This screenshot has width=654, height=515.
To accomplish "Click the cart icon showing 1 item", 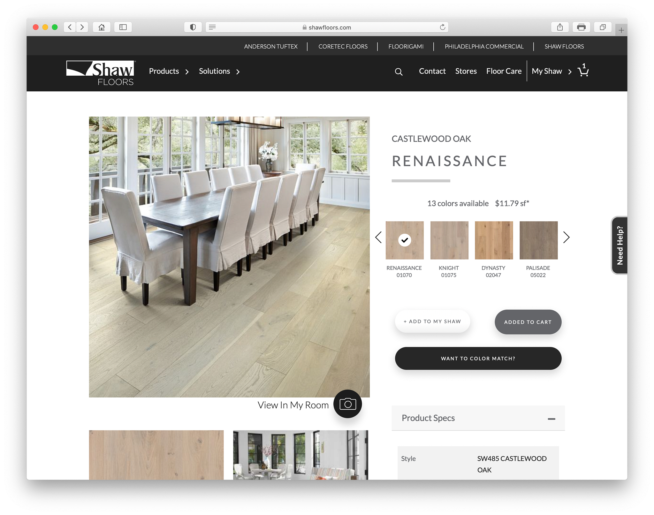I will click(x=583, y=71).
